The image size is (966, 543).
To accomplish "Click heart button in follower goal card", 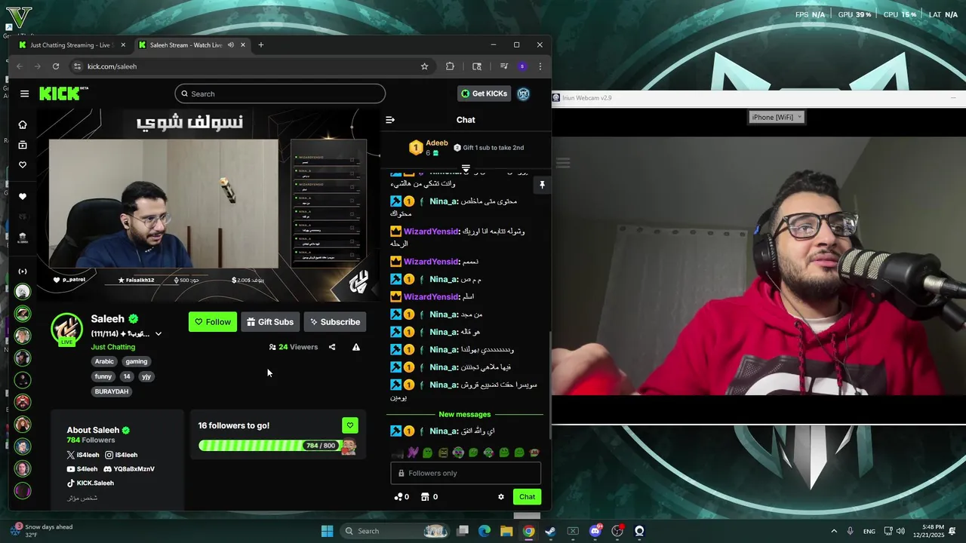I will [349, 425].
